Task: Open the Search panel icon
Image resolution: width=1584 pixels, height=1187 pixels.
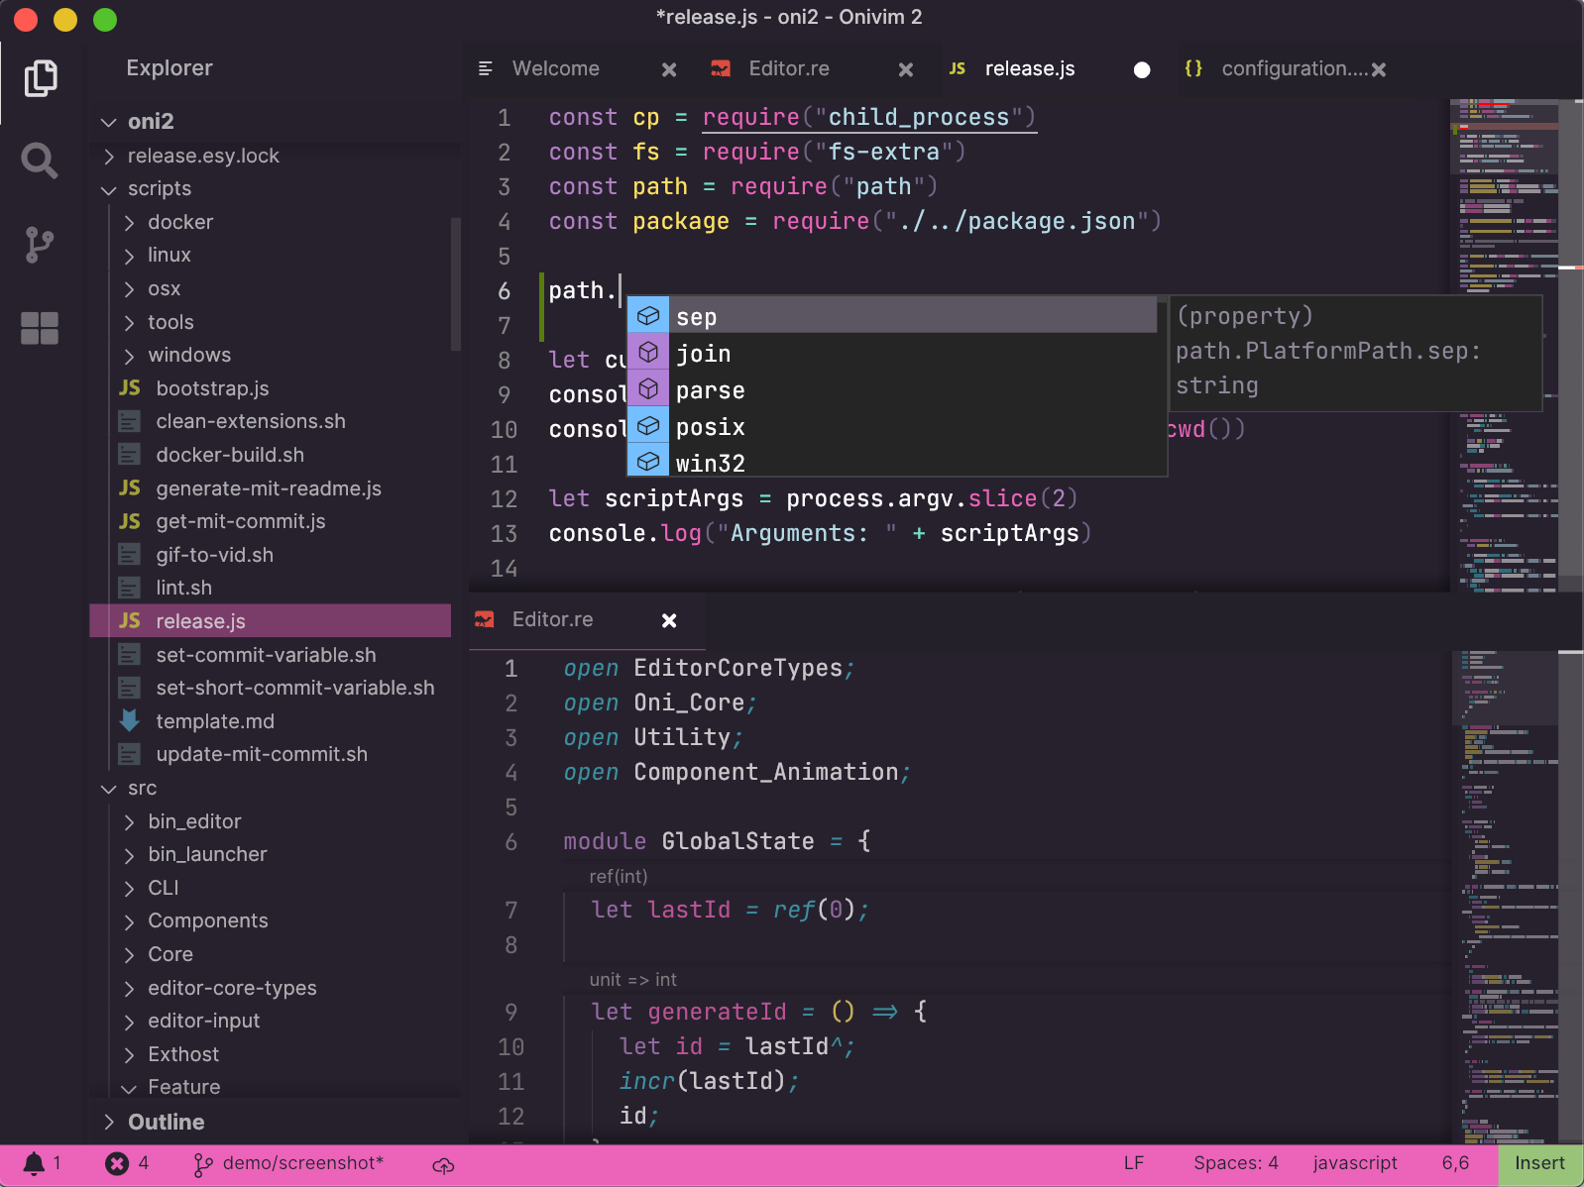Action: pyautogui.click(x=40, y=160)
